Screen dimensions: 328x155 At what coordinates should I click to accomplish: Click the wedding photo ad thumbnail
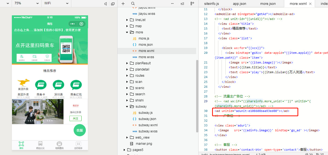coord(38,112)
